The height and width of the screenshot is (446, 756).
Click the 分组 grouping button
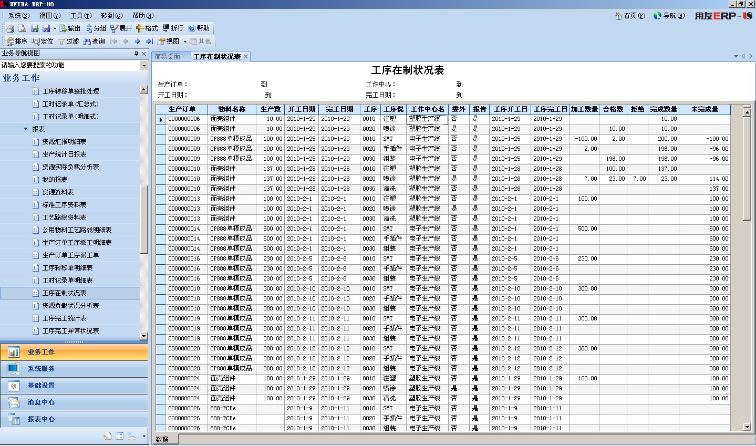pyautogui.click(x=96, y=28)
